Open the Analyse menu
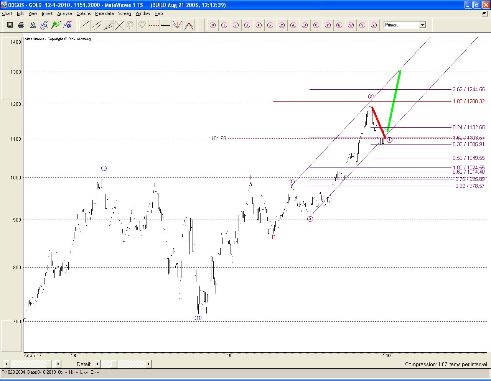This screenshot has height=381, width=491. point(64,13)
